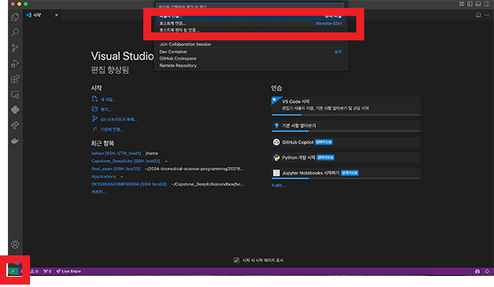Open the Run and Debug view

pyautogui.click(x=15, y=63)
